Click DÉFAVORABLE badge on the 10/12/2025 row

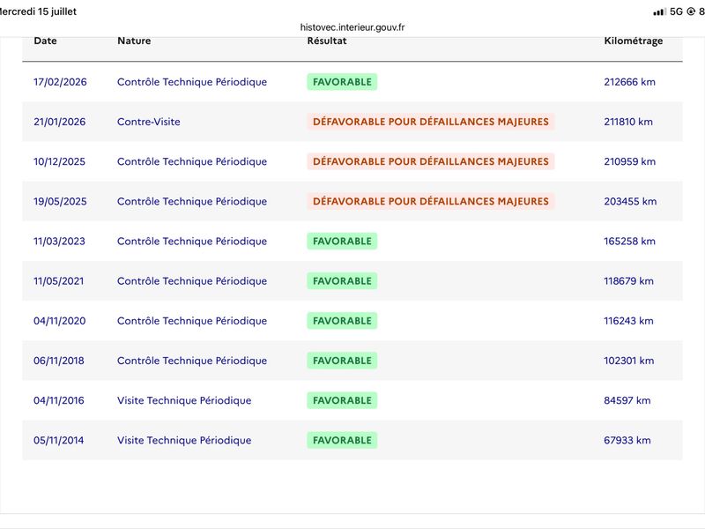pos(431,161)
